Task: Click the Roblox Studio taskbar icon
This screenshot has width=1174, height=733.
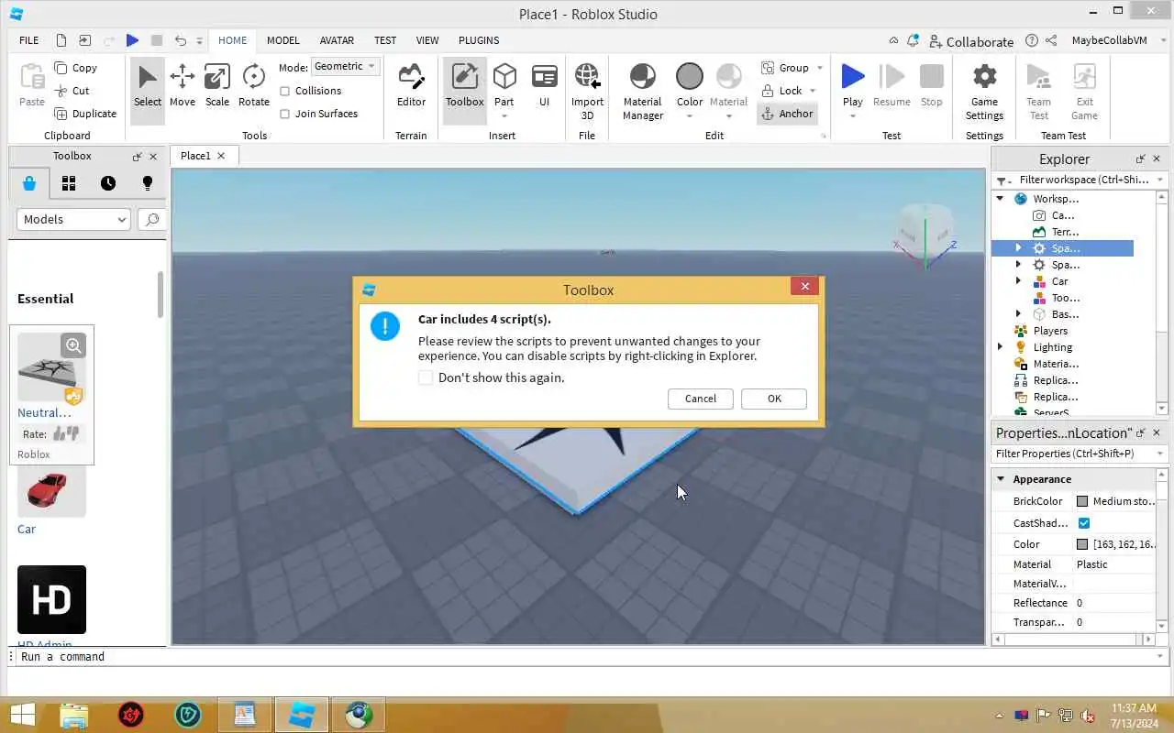Action: pyautogui.click(x=302, y=715)
